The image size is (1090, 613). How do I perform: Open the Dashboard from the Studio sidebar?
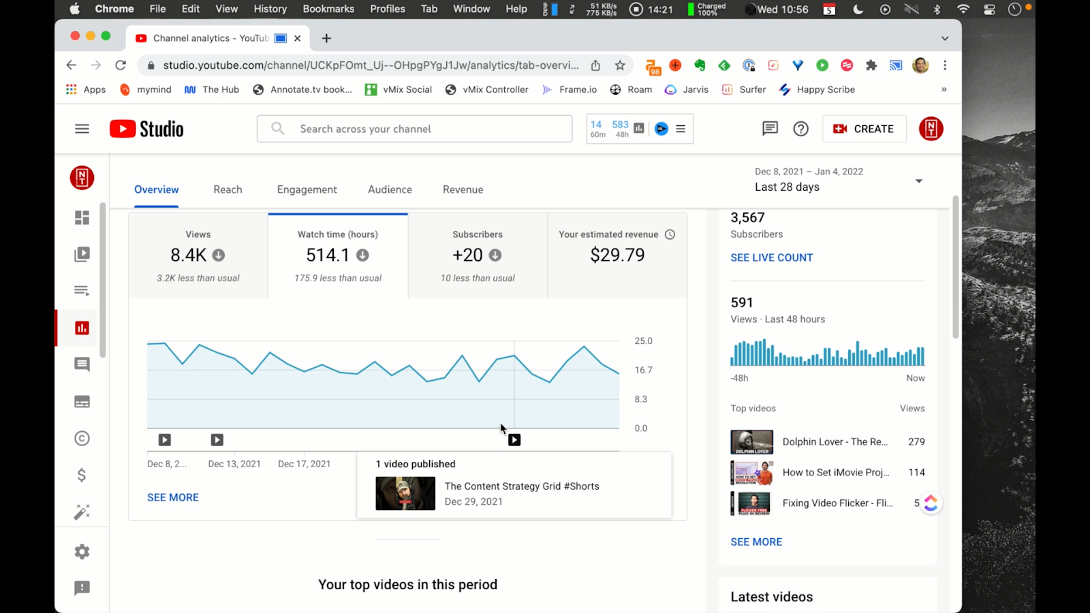(82, 217)
